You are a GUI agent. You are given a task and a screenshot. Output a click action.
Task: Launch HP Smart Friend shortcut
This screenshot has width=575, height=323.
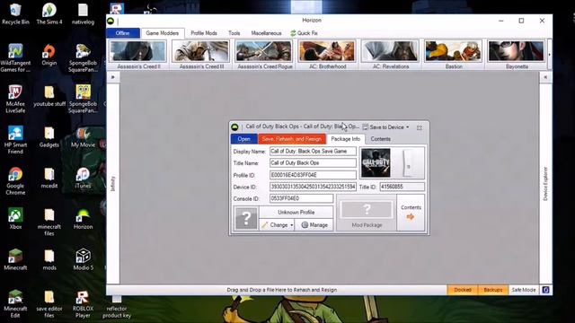click(x=15, y=140)
